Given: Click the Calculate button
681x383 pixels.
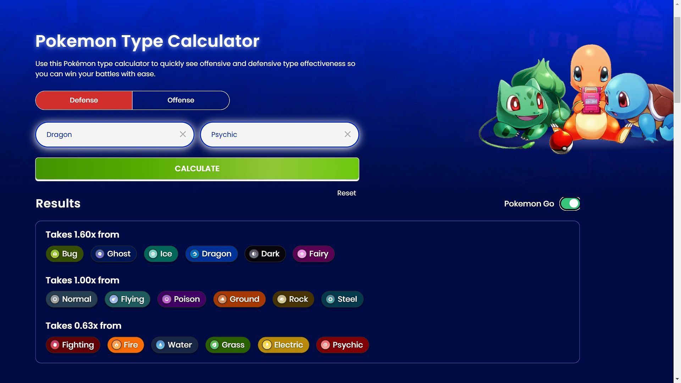Looking at the screenshot, I should pyautogui.click(x=197, y=168).
